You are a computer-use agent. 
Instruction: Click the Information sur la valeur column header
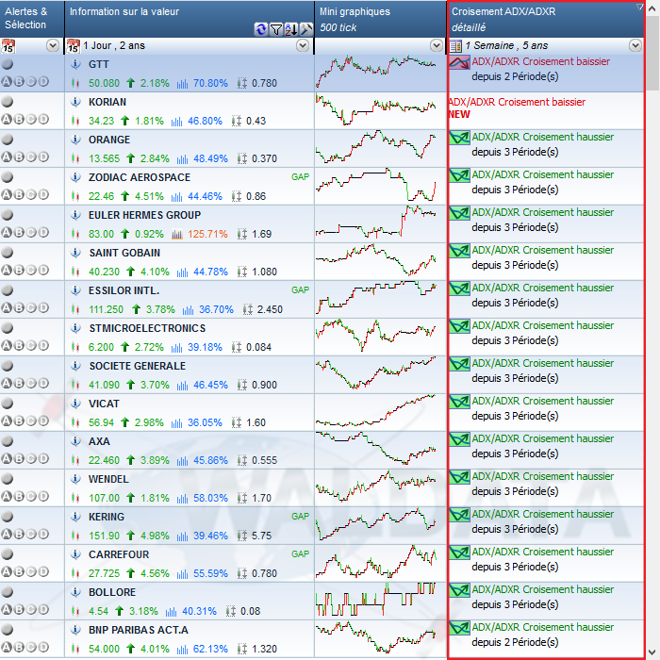pyautogui.click(x=190, y=19)
